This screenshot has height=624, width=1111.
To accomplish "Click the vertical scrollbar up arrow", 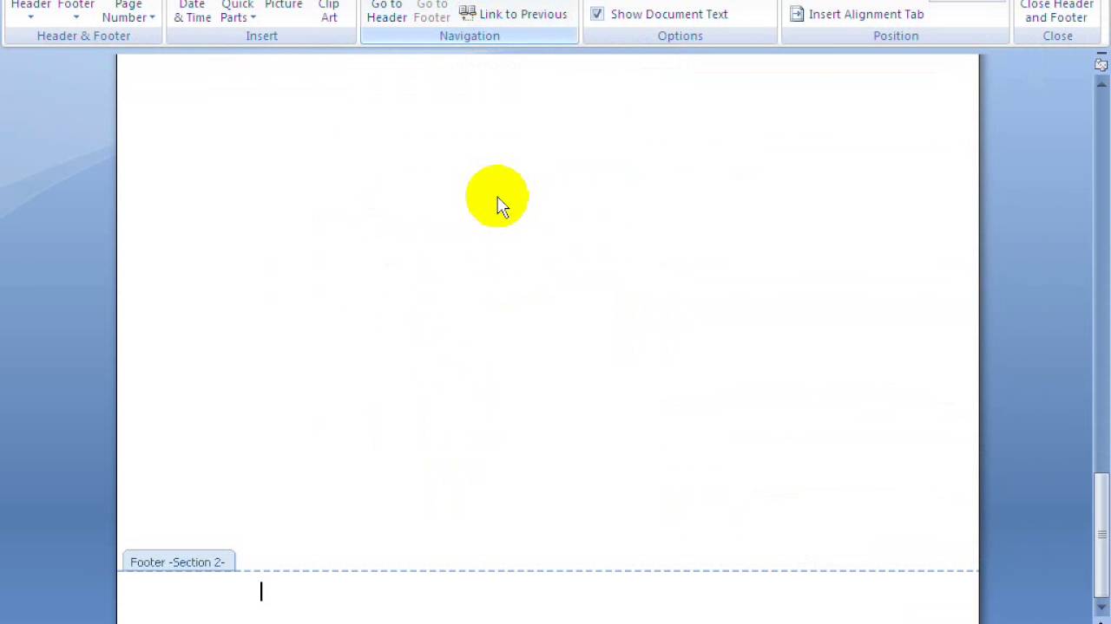I will coord(1101,83).
